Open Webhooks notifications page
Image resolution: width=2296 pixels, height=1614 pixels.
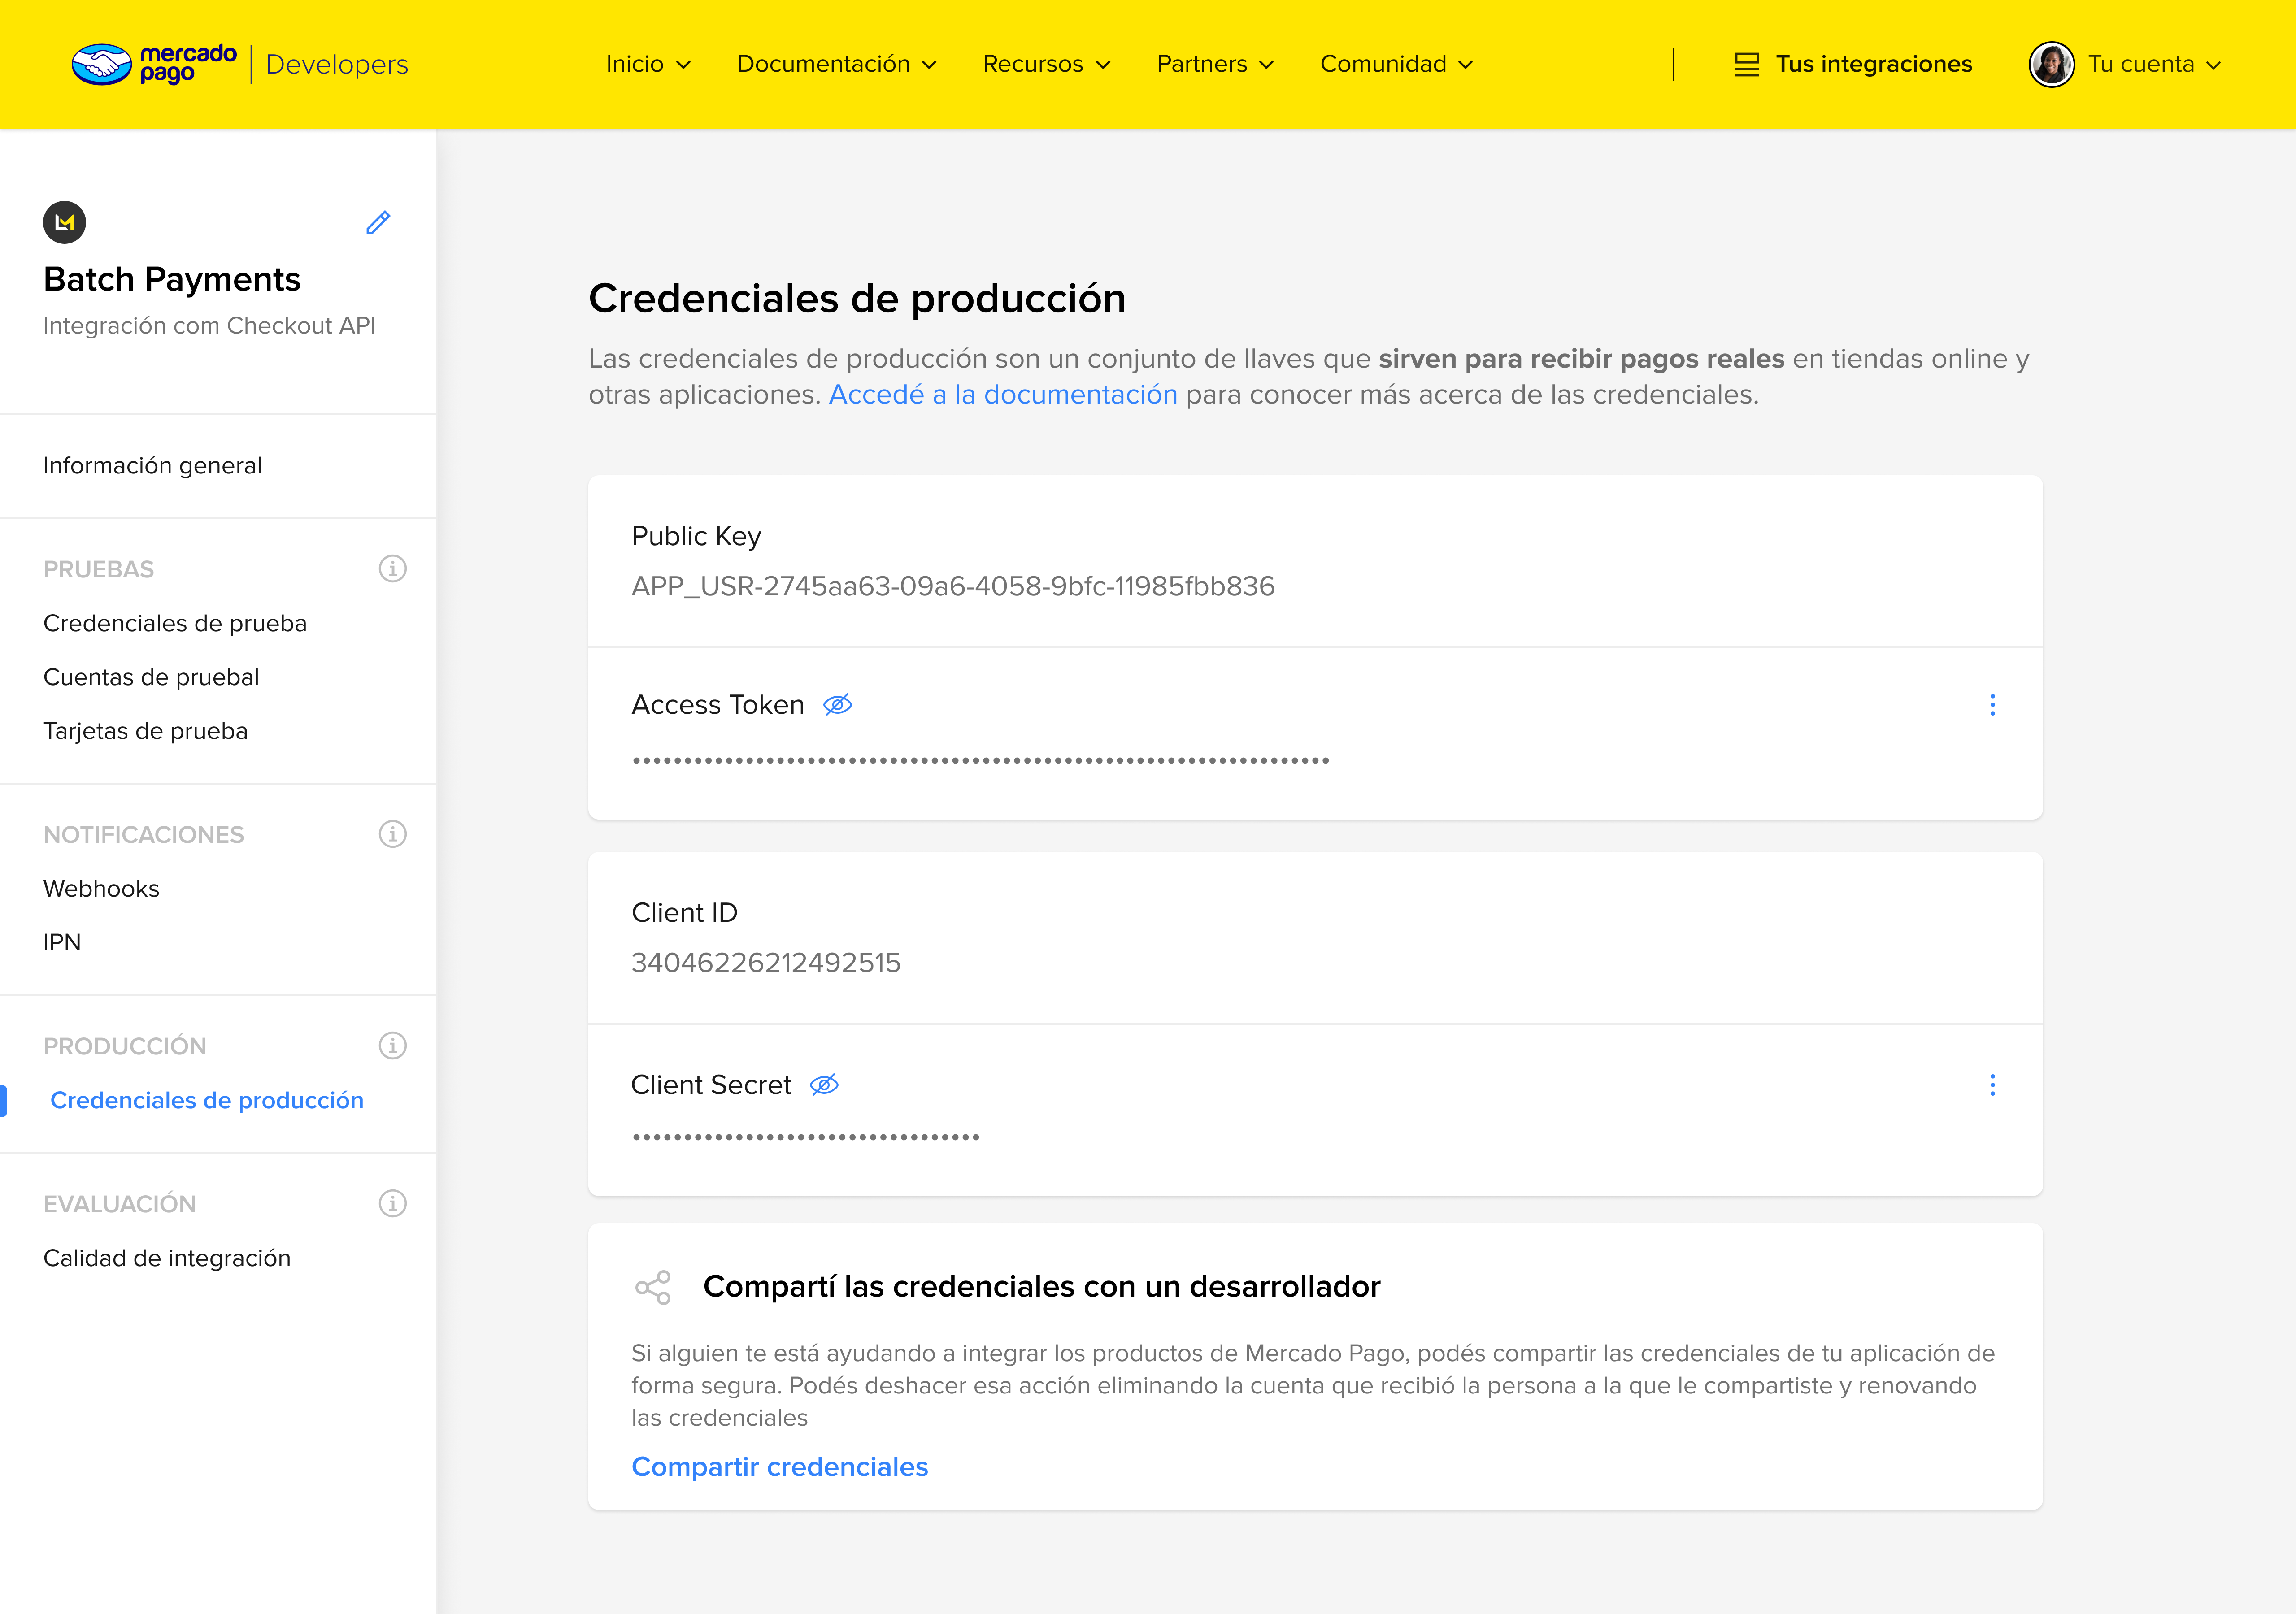101,889
